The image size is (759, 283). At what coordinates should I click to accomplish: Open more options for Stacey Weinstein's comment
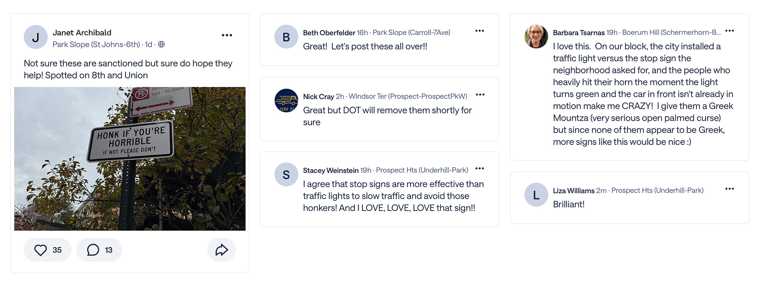coord(480,169)
